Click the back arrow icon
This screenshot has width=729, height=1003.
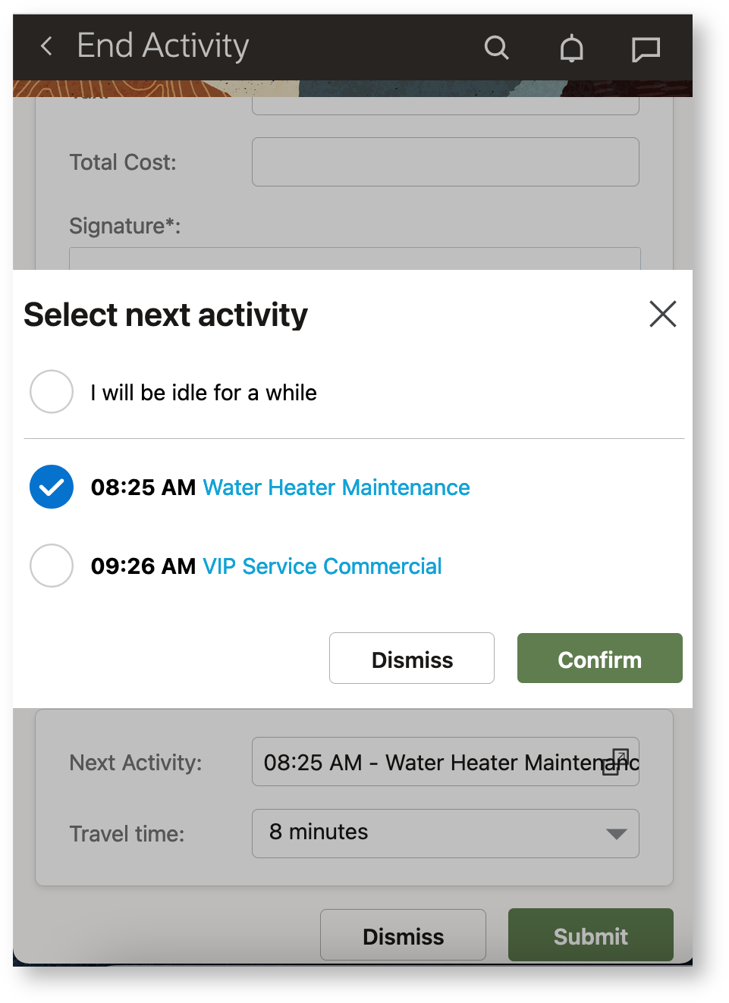47,46
